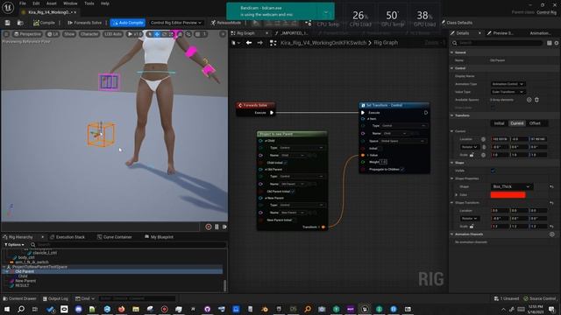
Task: Open the viewport Perspective dropdown
Action: tap(27, 34)
